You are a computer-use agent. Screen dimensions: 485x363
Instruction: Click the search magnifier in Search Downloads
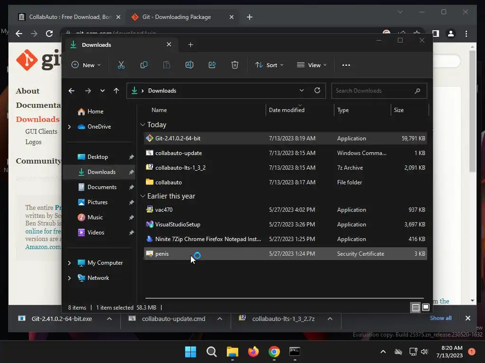coord(417,91)
